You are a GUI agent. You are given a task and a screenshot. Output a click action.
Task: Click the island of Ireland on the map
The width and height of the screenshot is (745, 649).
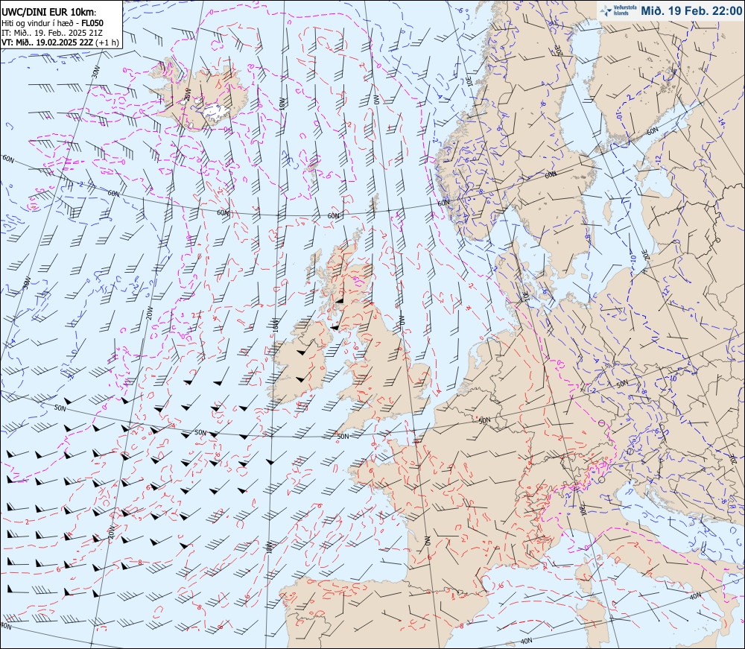(300, 364)
